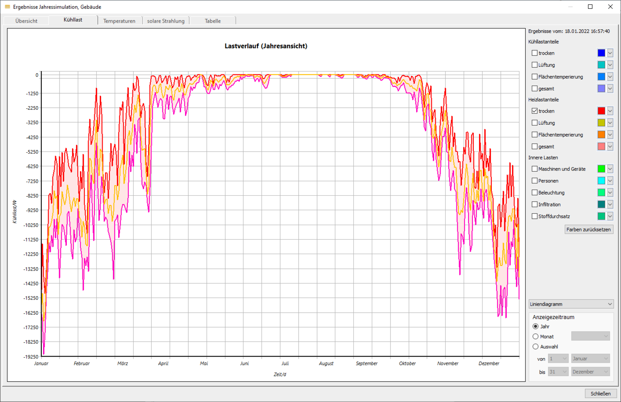
Task: Open the solare Strahlung tab
Action: pos(166,21)
